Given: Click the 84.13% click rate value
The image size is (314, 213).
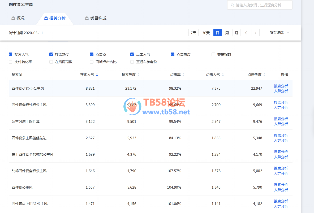Looking at the screenshot, I should pyautogui.click(x=175, y=138).
